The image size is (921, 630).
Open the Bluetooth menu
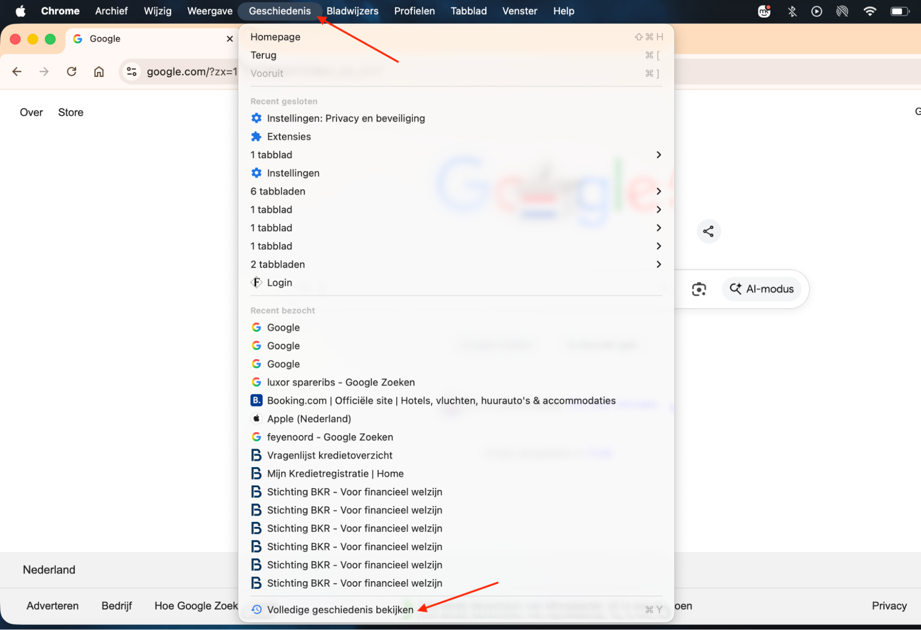click(x=792, y=11)
